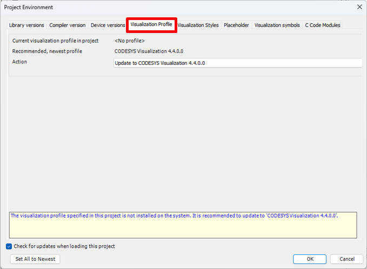The image size is (367, 269).
Task: Switch to the Library versions tab
Action: pyautogui.click(x=26, y=25)
